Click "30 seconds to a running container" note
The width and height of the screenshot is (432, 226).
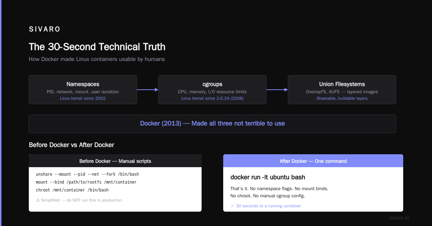[x=266, y=206]
